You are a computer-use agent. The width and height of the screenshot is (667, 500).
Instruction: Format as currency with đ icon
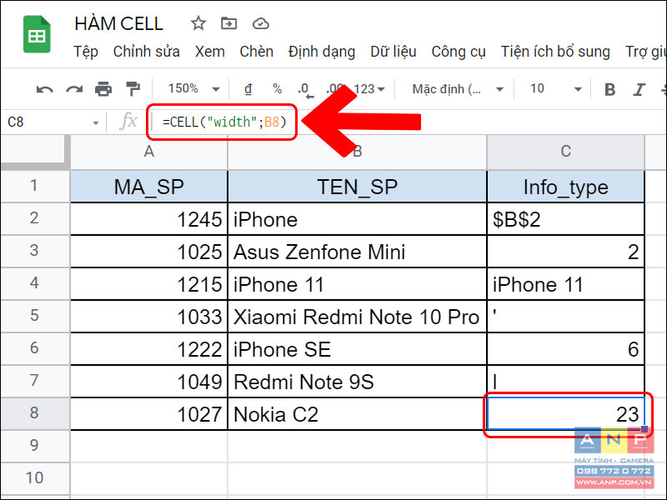click(248, 89)
